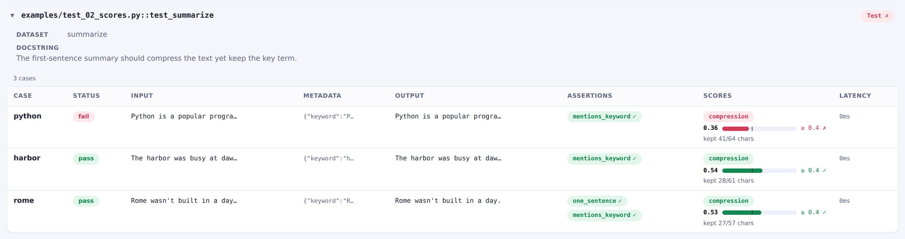Select the dataset value summarize
Viewport: 905px width, 239px height.
pos(87,35)
